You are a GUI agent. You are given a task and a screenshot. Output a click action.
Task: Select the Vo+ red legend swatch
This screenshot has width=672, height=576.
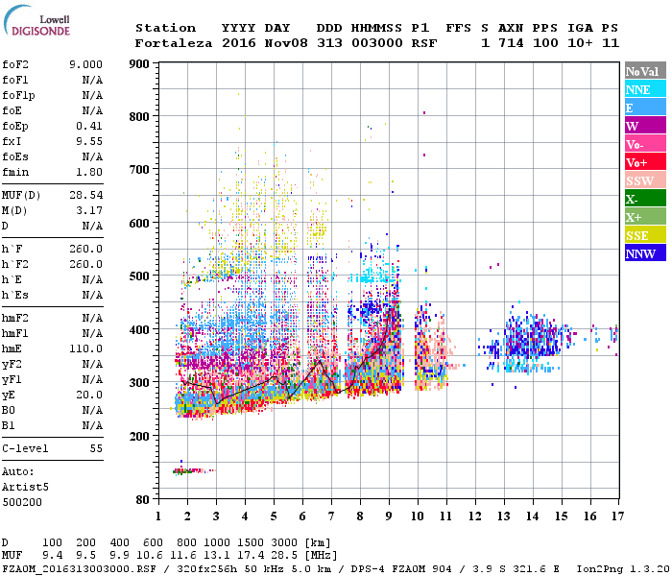(x=645, y=162)
